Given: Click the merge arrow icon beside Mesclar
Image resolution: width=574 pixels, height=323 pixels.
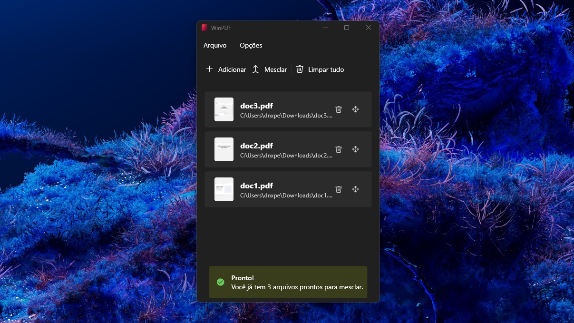Looking at the screenshot, I should click(x=255, y=69).
